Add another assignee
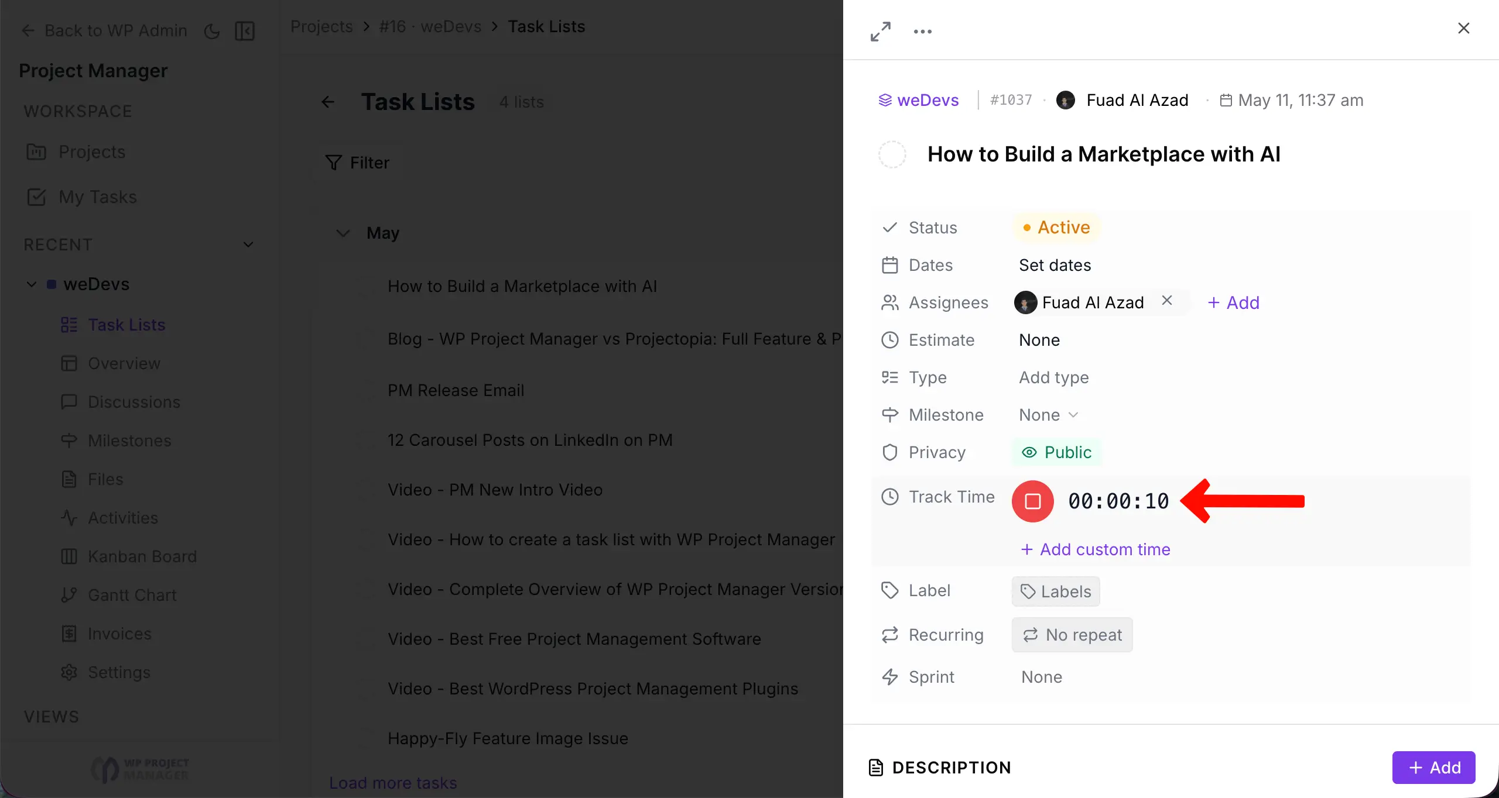 click(x=1233, y=302)
